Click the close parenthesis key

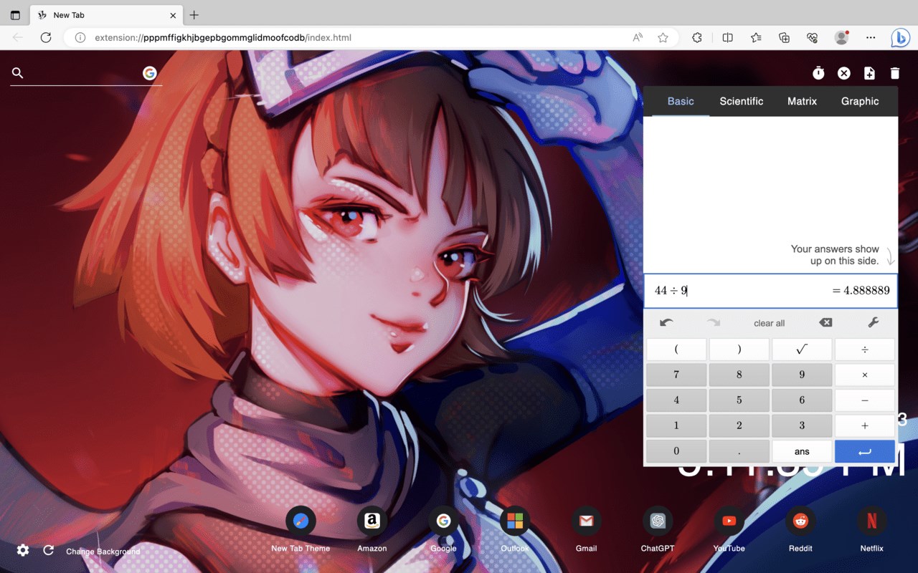tap(739, 350)
